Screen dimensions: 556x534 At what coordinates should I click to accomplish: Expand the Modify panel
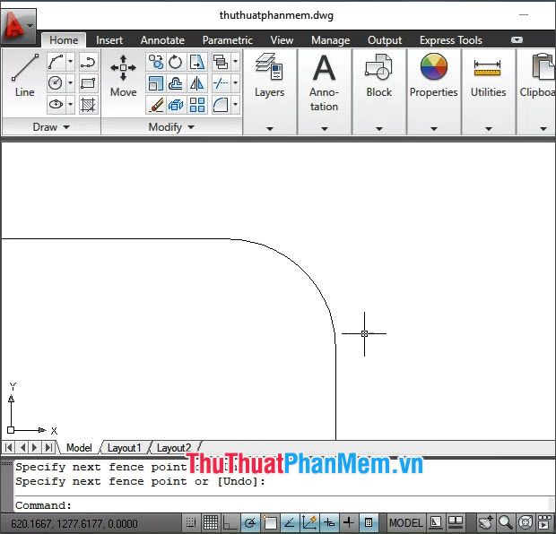tap(171, 127)
